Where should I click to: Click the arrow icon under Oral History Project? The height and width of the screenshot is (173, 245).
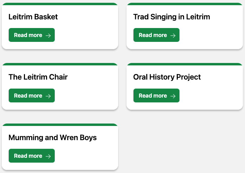[173, 96]
